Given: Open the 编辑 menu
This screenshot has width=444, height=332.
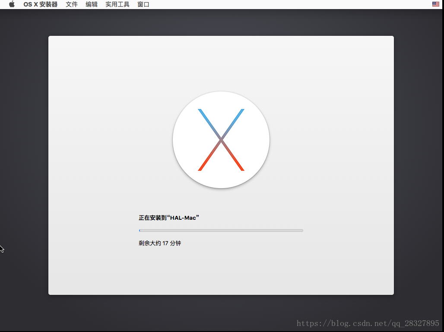Looking at the screenshot, I should click(x=92, y=4).
